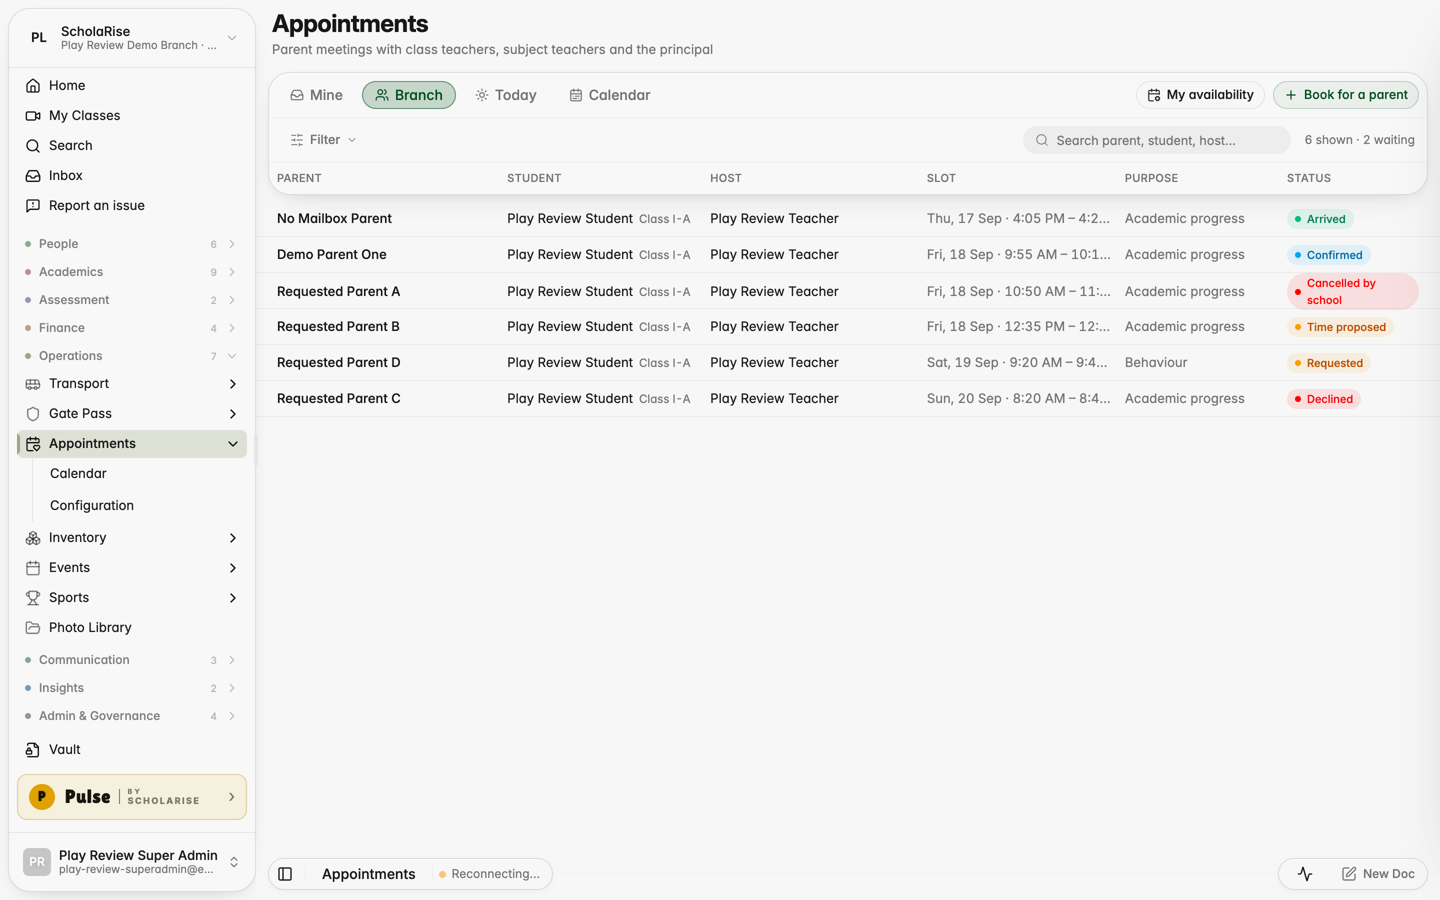
Task: Click the activity pulse icon near New Doc
Action: click(x=1304, y=874)
